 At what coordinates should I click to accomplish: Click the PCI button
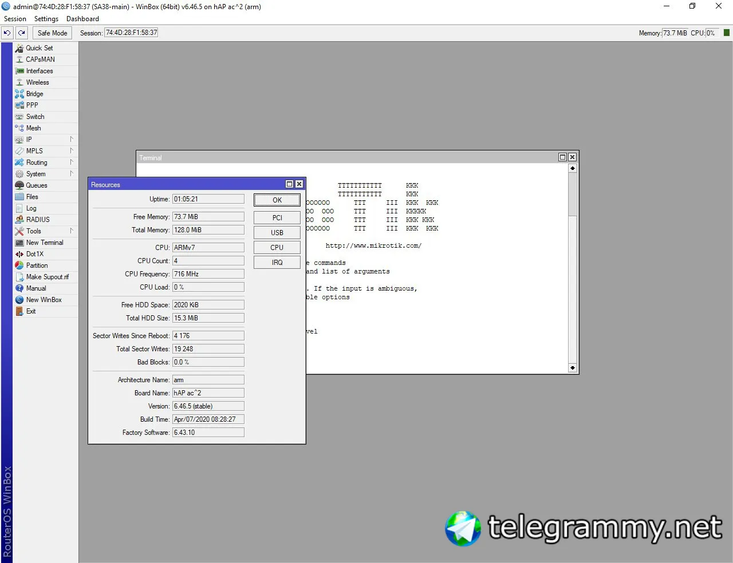tap(277, 218)
